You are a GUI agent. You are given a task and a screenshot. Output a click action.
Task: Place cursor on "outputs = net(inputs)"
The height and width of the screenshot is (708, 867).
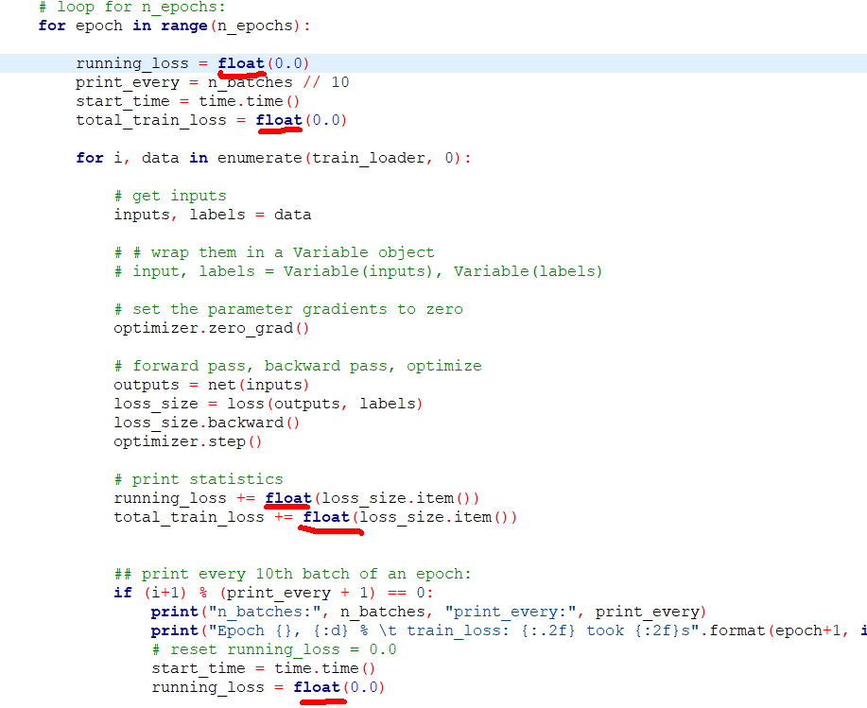211,385
